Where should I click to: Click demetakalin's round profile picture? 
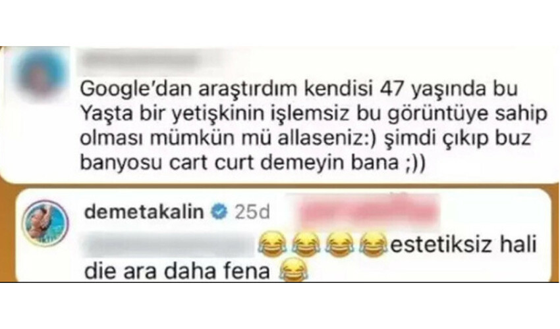pos(45,223)
